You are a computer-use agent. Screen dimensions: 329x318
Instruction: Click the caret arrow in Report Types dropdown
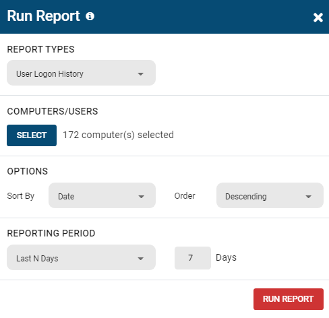tap(141, 74)
